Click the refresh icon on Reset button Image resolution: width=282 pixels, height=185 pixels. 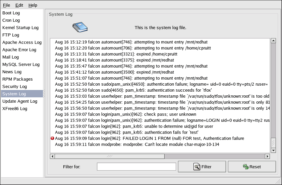coord(246,167)
